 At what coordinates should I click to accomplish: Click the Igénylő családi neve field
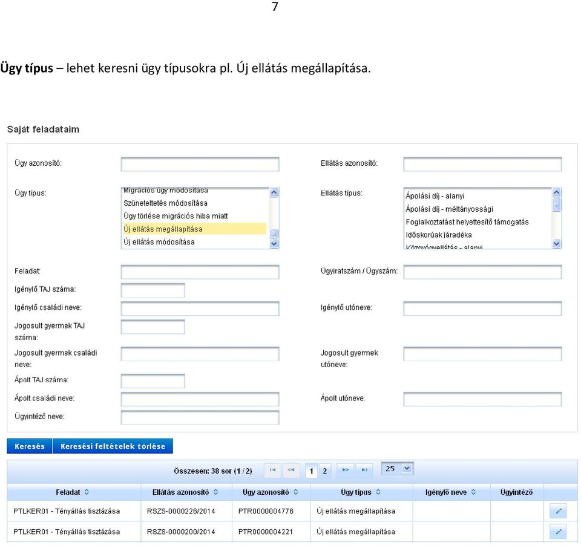pyautogui.click(x=200, y=308)
